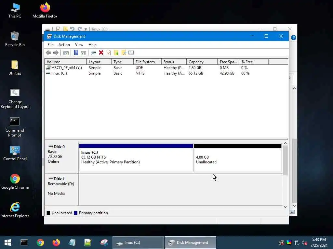Image resolution: width=333 pixels, height=249 pixels.
Task: Open the Help menu
Action: pyautogui.click(x=92, y=45)
